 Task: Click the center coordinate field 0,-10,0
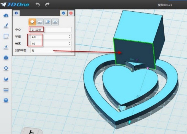[51, 30]
